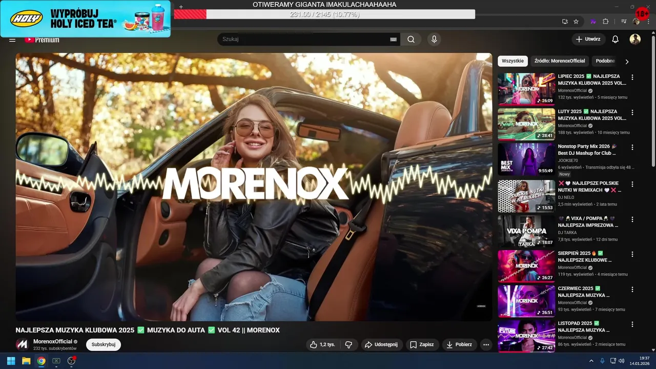Screen dimensions: 656x369
Task: Bookmark this tab with star icon
Action: pos(576,22)
